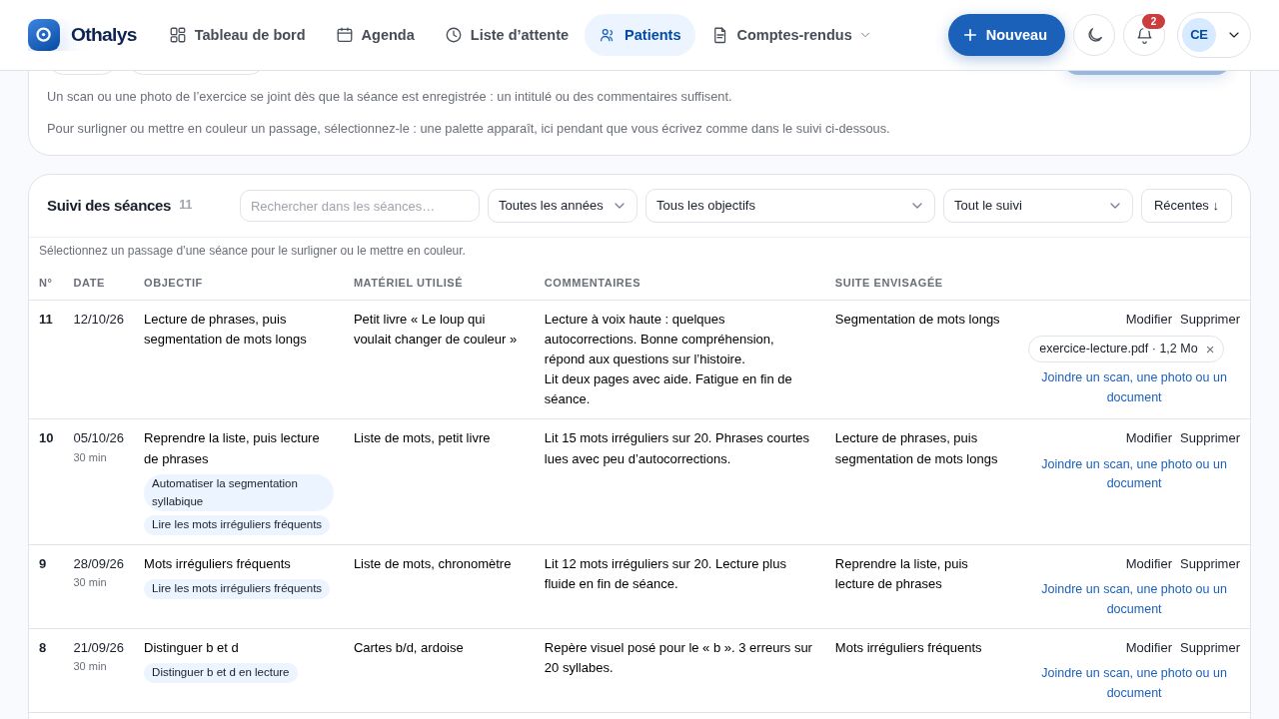Attach a scan to session 10
The height and width of the screenshot is (719, 1279).
pos(1134,473)
